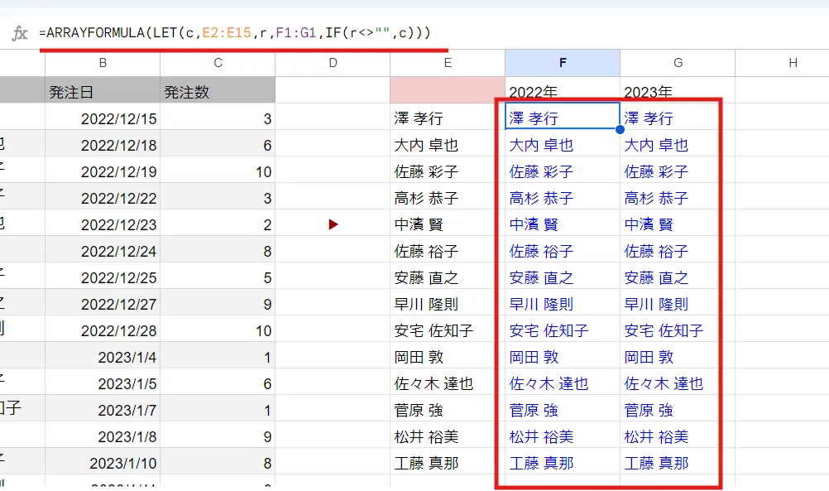829x491 pixels.
Task: Click date cell 2022/12/24
Action: 103,249
